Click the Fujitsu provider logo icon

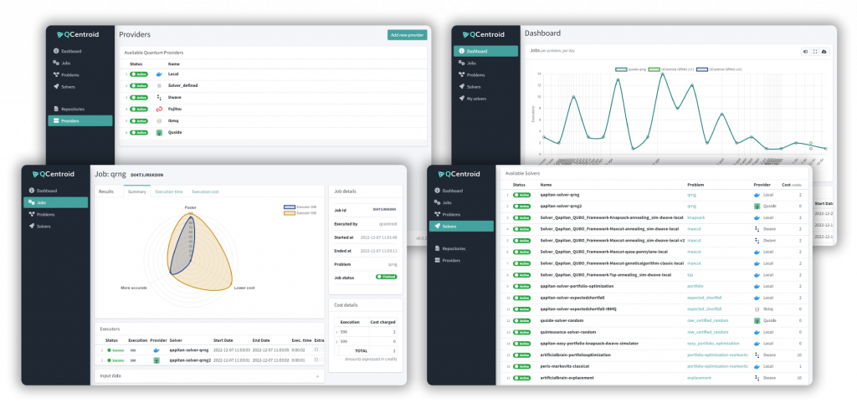coord(159,109)
